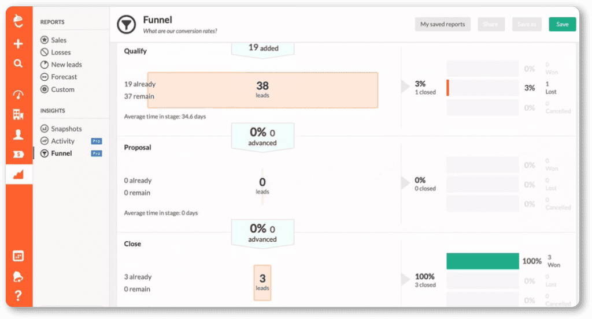View Snapshots under Insights
The width and height of the screenshot is (592, 319).
coord(66,129)
